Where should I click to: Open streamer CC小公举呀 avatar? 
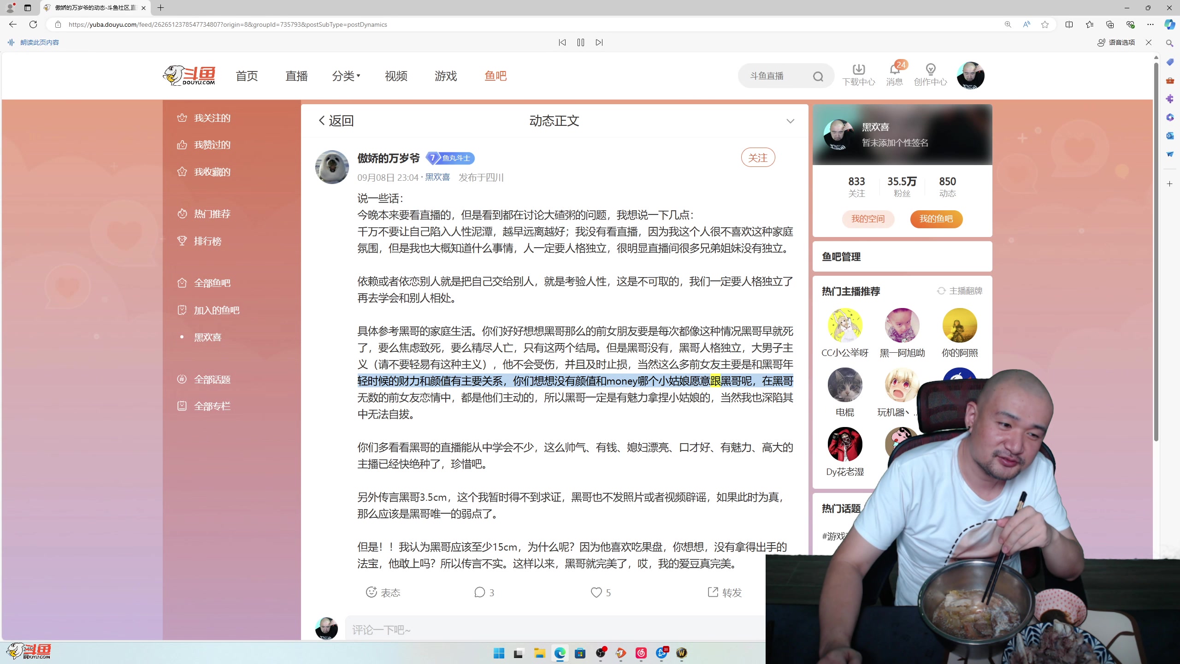point(845,326)
